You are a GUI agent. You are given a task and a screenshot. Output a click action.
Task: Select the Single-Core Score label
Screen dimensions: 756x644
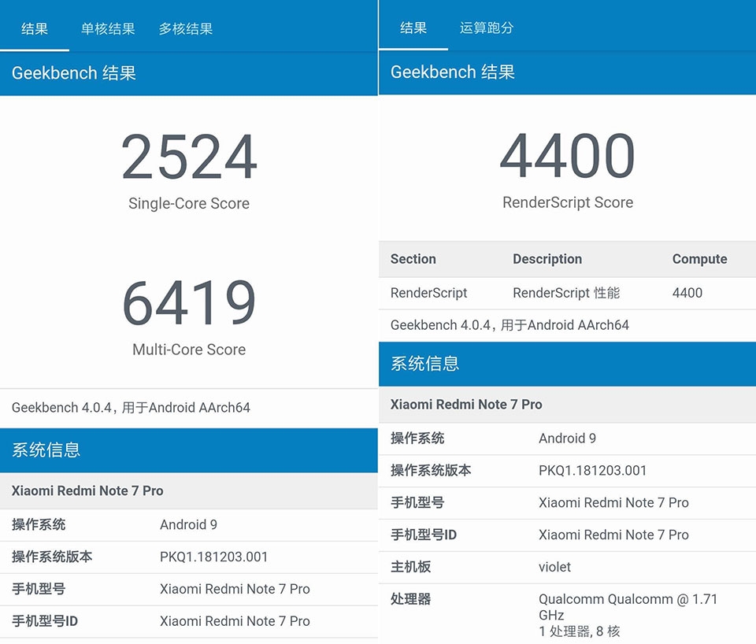(x=189, y=203)
